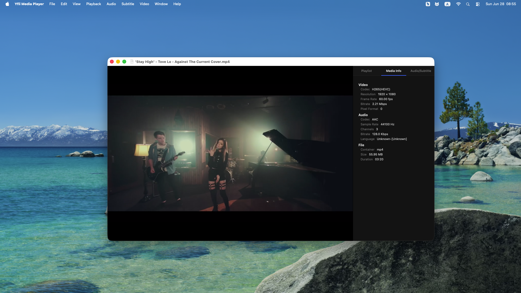Viewport: 521px width, 293px height.
Task: Open Control Center
Action: [478, 4]
